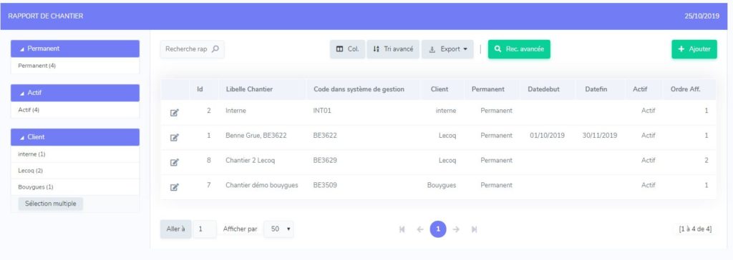This screenshot has width=733, height=260.
Task: Collapse the Client filter panel
Action: click(x=75, y=137)
